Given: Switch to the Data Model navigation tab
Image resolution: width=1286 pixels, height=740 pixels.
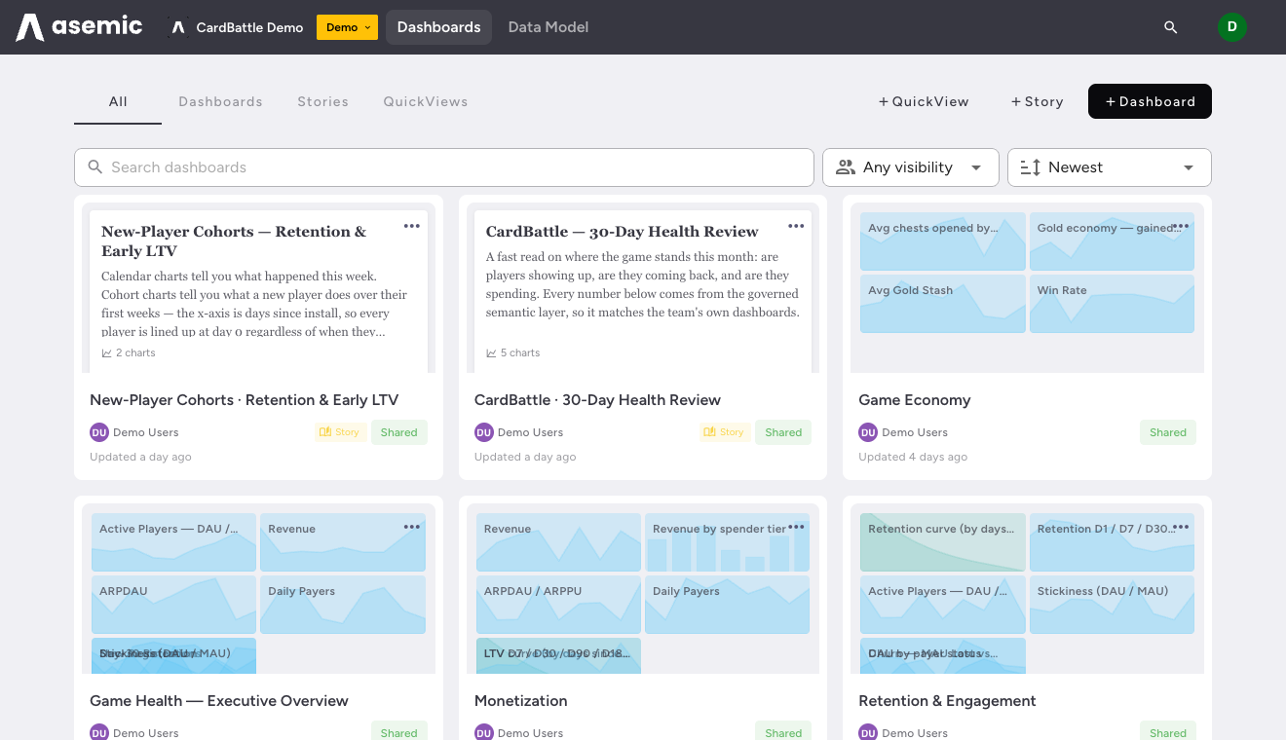Looking at the screenshot, I should point(548,27).
